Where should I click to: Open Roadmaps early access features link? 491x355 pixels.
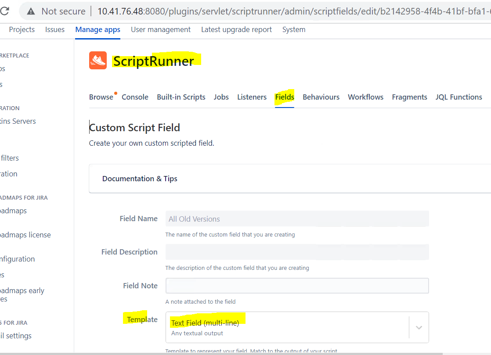[22, 294]
